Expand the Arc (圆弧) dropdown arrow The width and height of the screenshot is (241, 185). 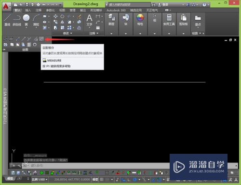click(36, 28)
